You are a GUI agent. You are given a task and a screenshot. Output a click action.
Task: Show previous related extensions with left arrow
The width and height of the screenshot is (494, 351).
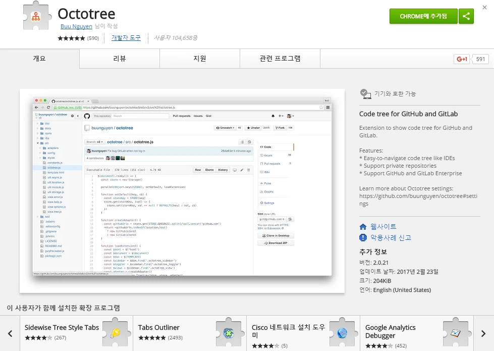[10, 333]
